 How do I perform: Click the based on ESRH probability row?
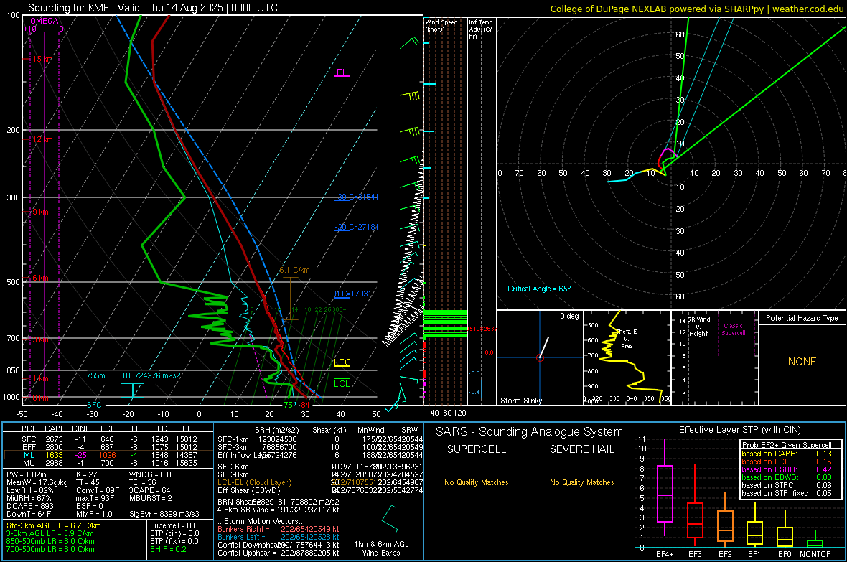(787, 469)
